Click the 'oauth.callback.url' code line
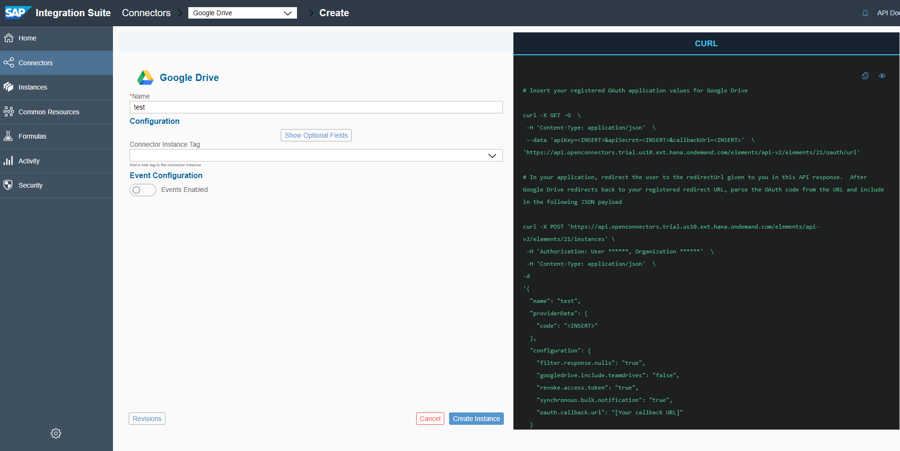The image size is (900, 451). (610, 412)
